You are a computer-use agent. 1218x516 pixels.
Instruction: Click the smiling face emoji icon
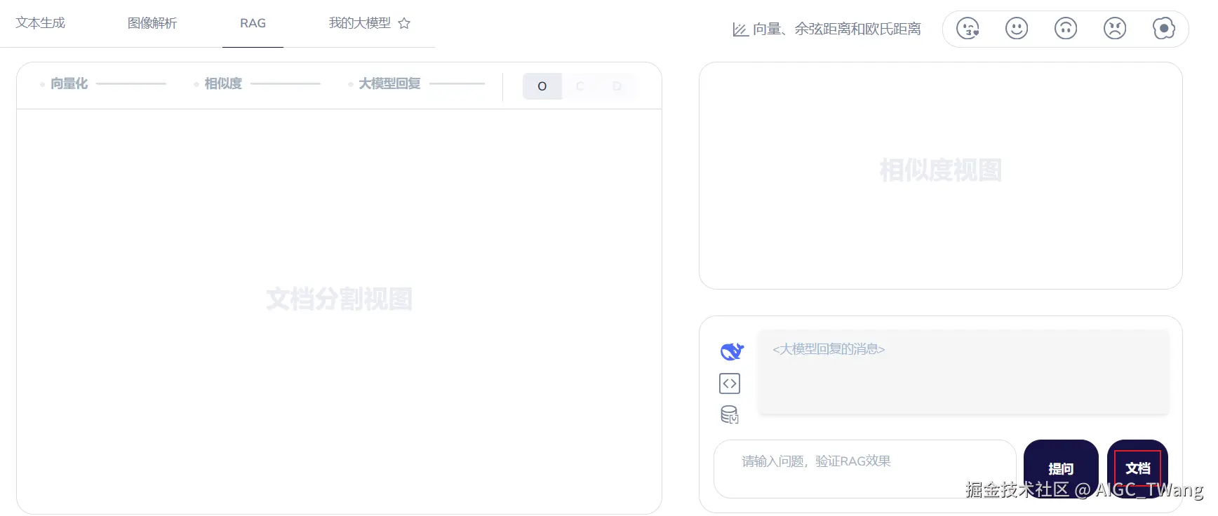point(1017,29)
